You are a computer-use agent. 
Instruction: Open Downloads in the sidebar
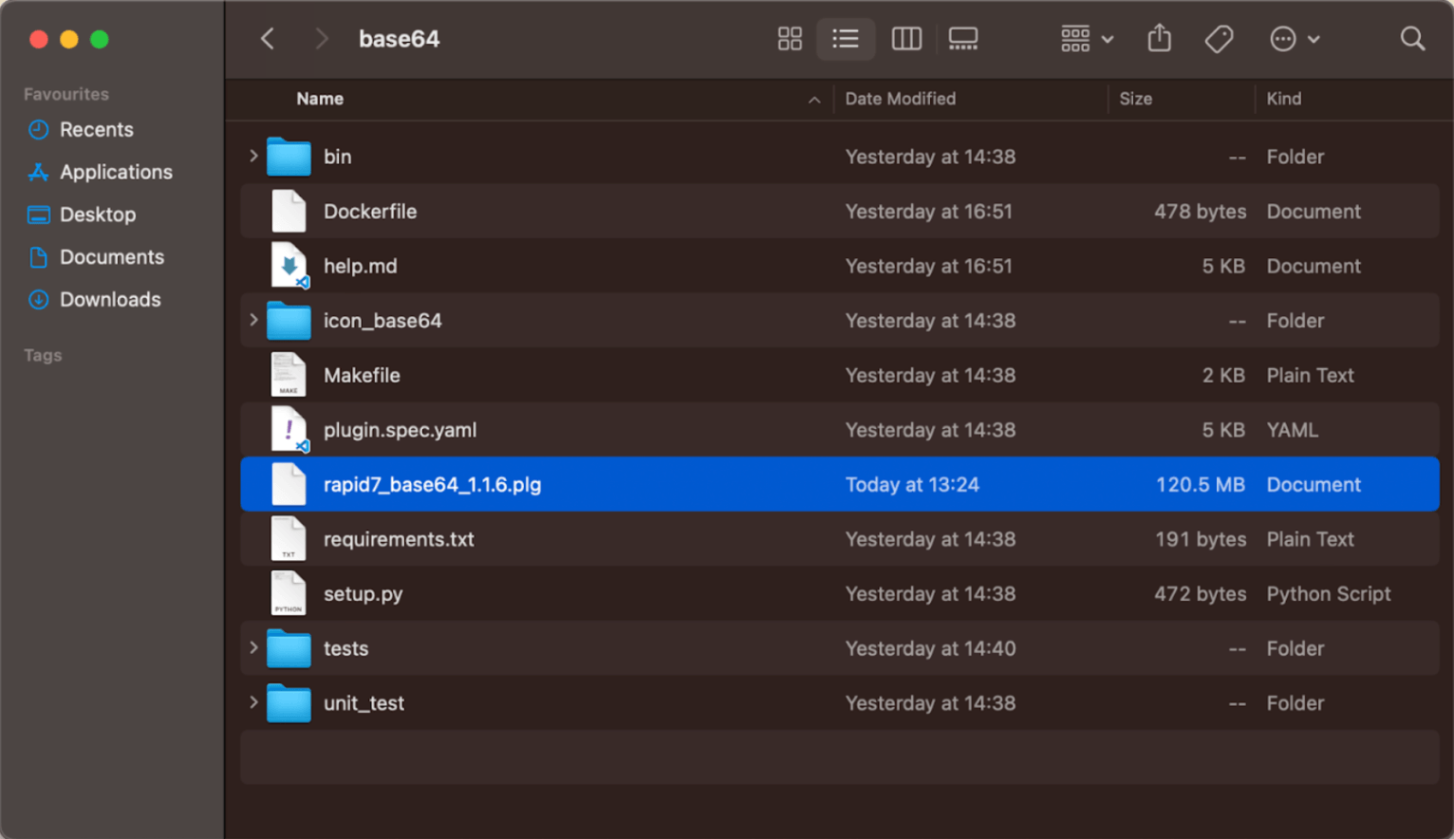110,300
